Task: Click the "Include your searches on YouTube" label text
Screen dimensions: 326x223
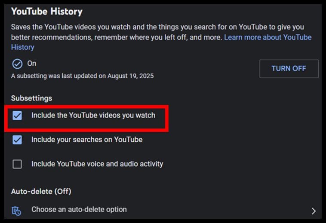Action: (x=87, y=140)
